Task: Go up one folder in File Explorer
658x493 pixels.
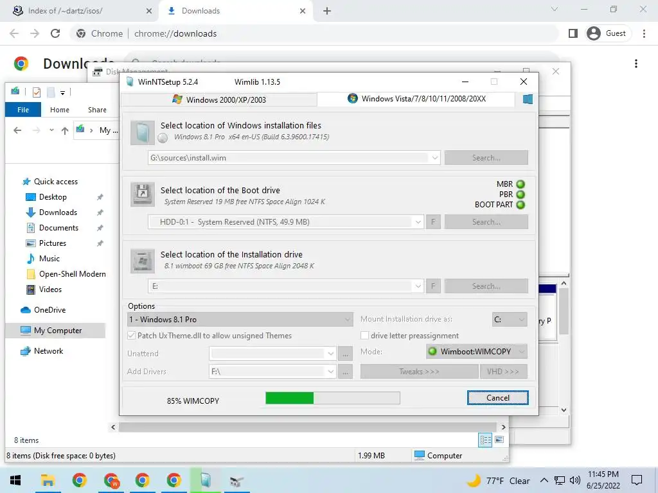Action: 65,130
